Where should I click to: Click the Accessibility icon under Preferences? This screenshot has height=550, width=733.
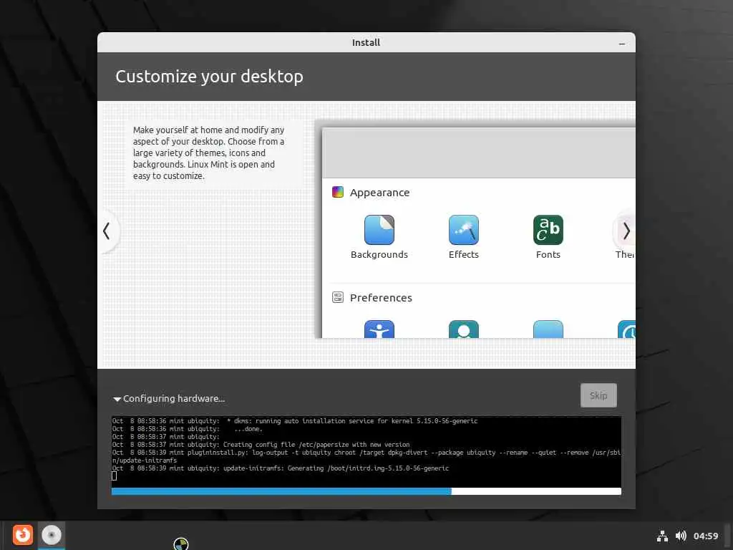[379, 329]
